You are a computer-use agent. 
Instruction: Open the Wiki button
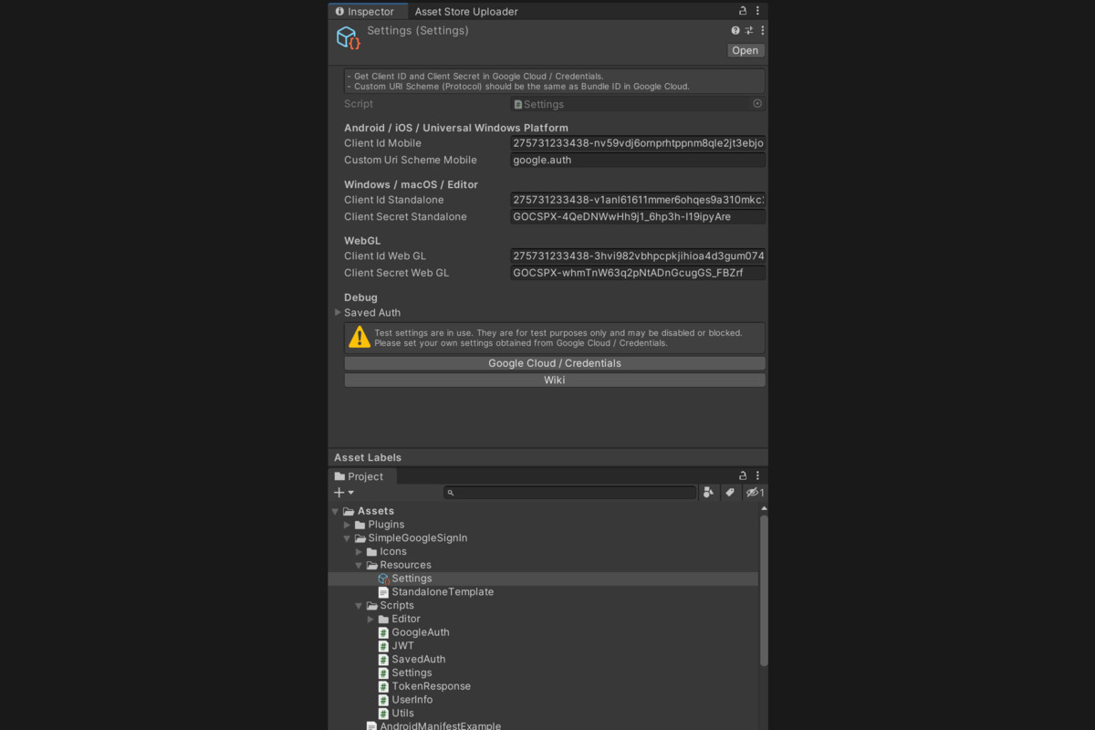click(555, 380)
